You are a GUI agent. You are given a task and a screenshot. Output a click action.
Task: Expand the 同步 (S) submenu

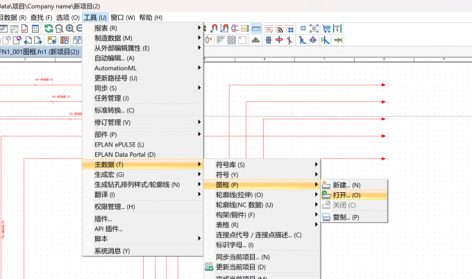[x=143, y=88]
